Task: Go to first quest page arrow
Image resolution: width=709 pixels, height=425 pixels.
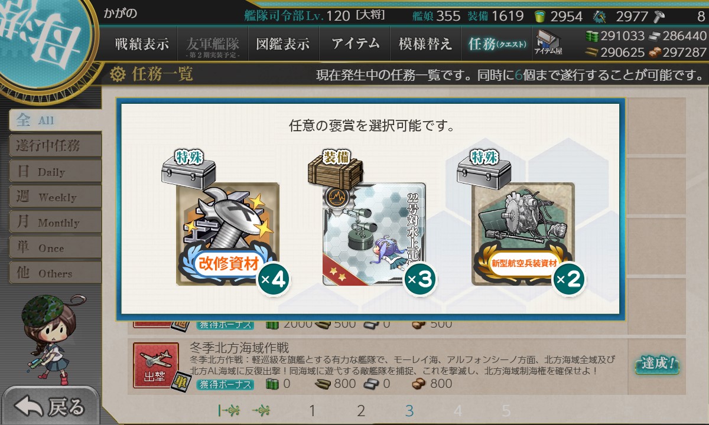Action: pyautogui.click(x=227, y=410)
